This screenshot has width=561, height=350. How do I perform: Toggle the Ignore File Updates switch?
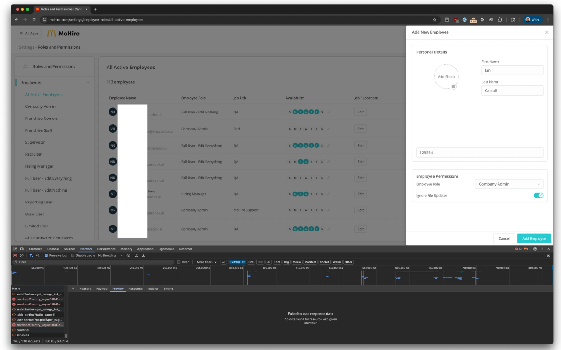tap(538, 195)
